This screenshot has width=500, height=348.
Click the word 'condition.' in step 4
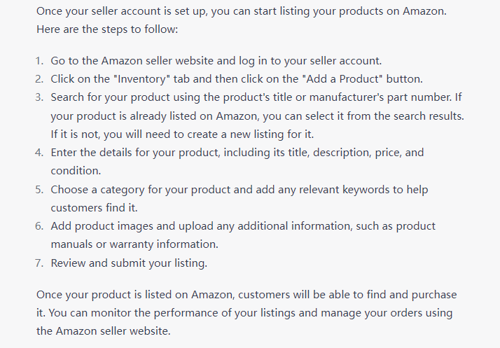(x=76, y=171)
